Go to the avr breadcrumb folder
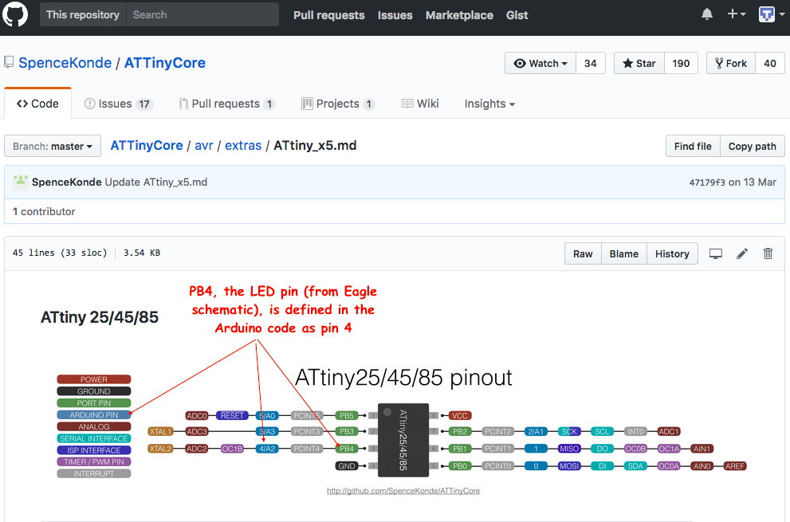Viewport: 790px width, 522px height. (x=204, y=146)
